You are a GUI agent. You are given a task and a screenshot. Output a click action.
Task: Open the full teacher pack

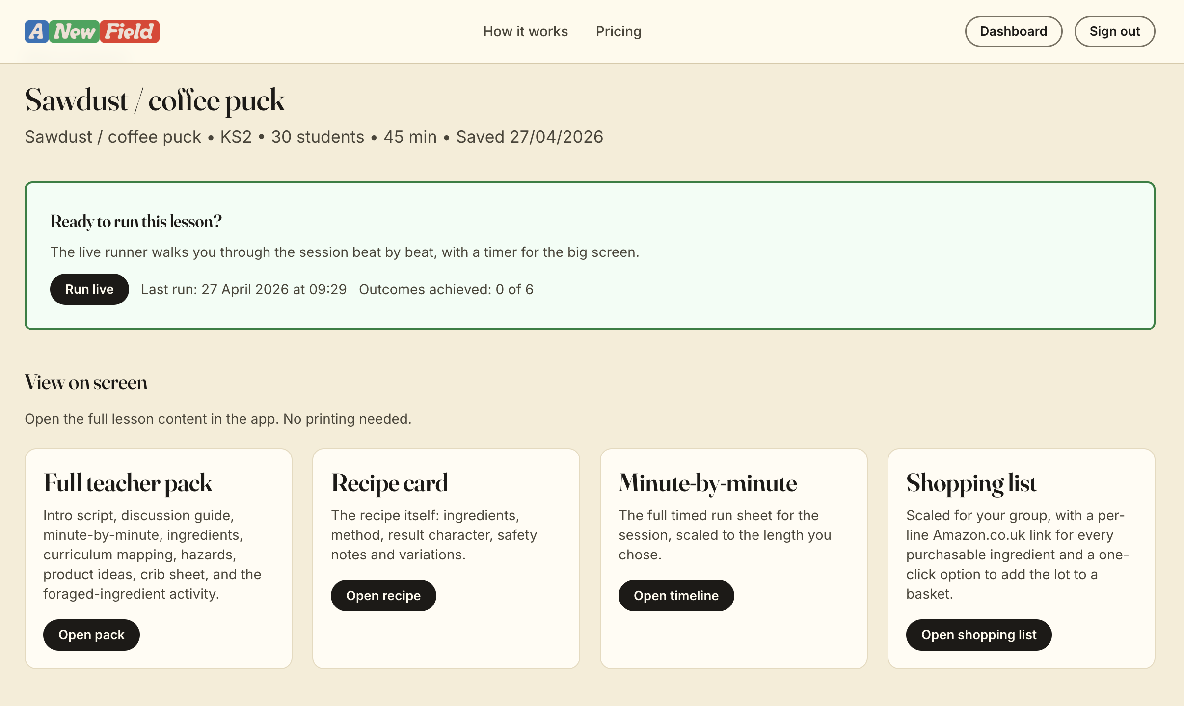(x=91, y=635)
